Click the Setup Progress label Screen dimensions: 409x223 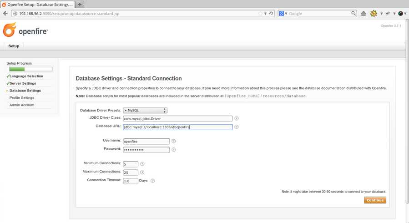pos(19,63)
